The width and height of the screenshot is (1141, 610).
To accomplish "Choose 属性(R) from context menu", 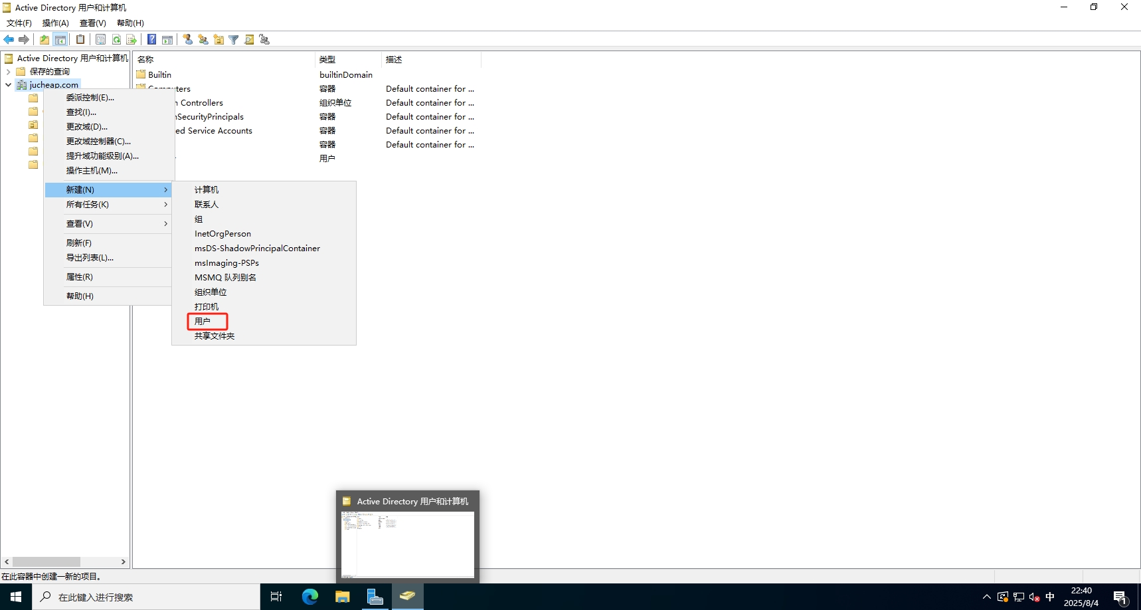I will click(x=109, y=277).
